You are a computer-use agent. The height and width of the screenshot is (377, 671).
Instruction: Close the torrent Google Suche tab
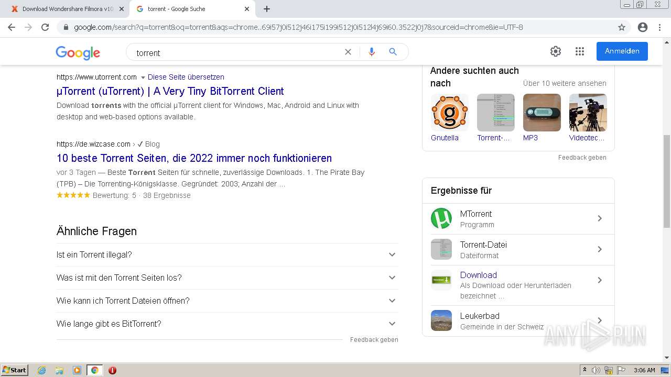pos(247,9)
